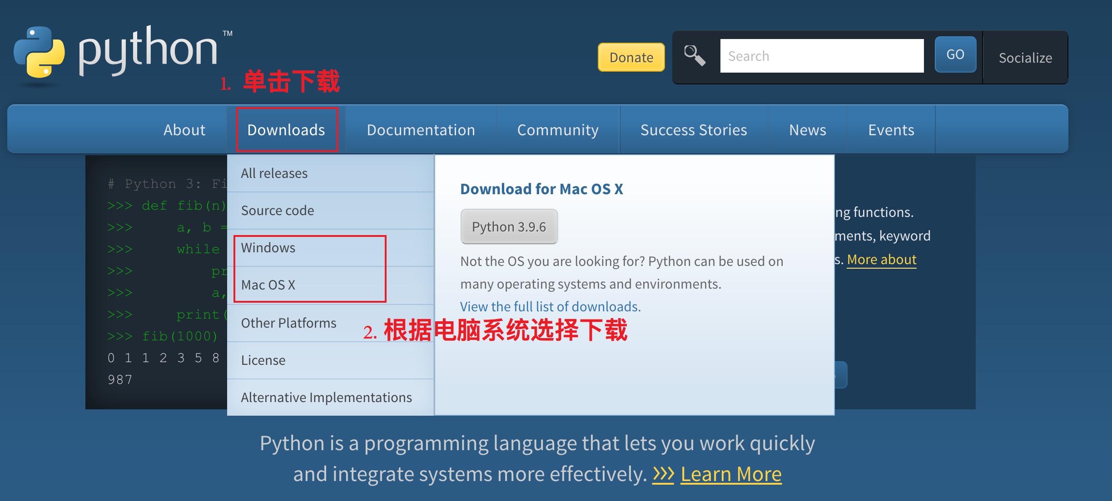Screen dimensions: 1112x501
Task: Select All releases in Downloads menu
Action: tap(274, 173)
